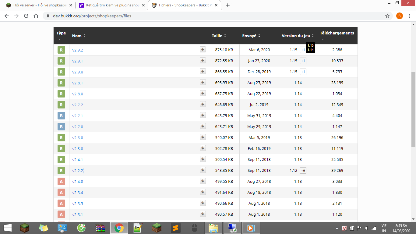Click the 875,10 KB size cell

coord(224,50)
